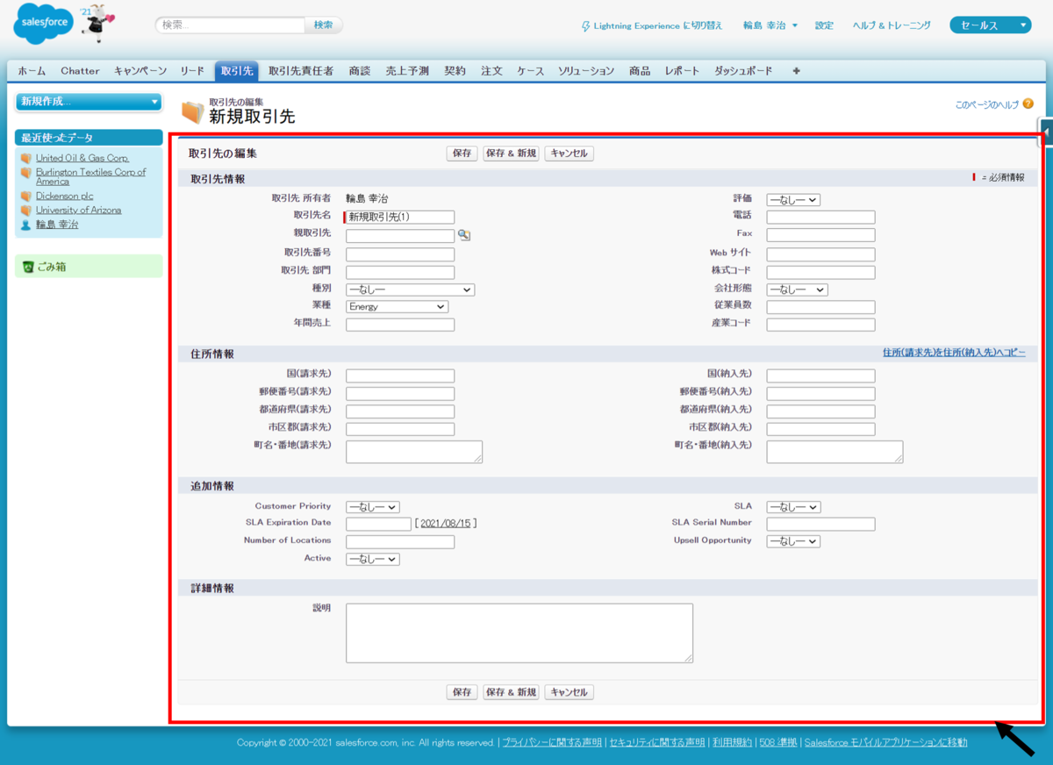Expand the 新規作成 sidebar dropdown
The image size is (1053, 765).
point(89,102)
